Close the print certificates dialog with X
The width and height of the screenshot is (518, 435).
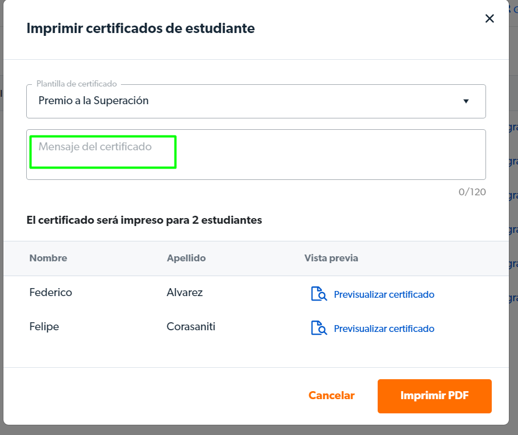click(x=489, y=18)
